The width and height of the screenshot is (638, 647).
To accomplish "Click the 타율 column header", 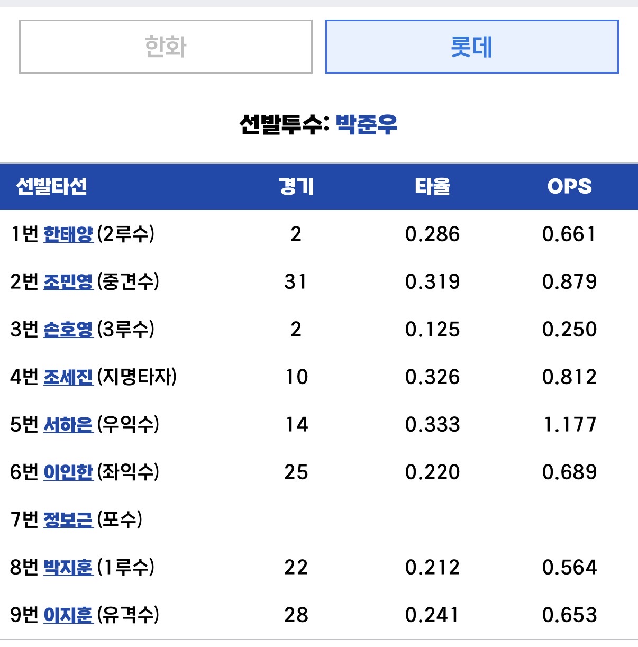I will [x=432, y=186].
